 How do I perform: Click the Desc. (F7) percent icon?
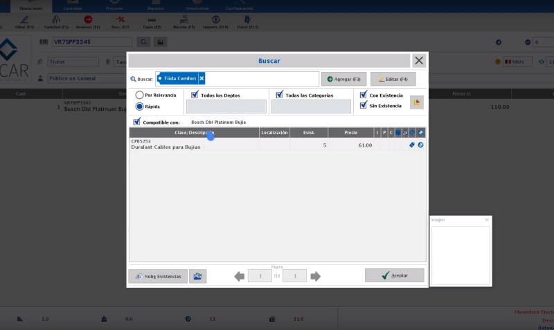(120, 19)
